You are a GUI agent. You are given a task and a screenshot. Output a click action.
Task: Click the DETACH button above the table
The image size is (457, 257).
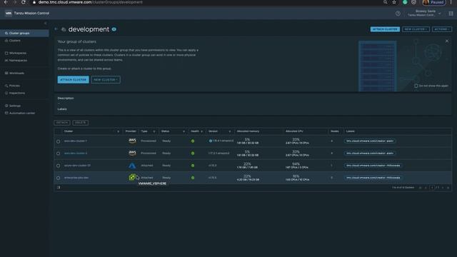pos(62,123)
